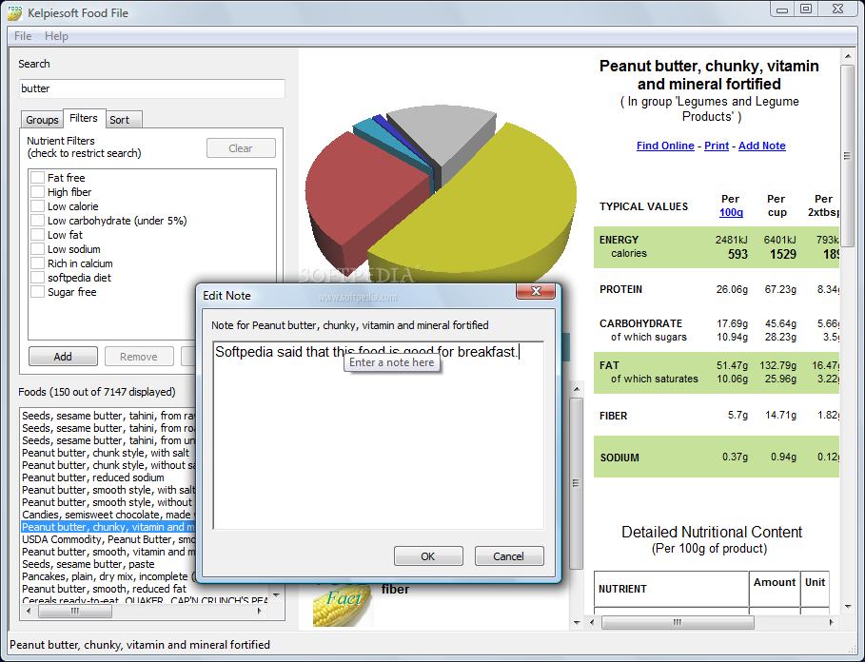The height and width of the screenshot is (662, 865).
Task: Click nutrition panel vertical scrollbar down arrow
Action: point(847,607)
